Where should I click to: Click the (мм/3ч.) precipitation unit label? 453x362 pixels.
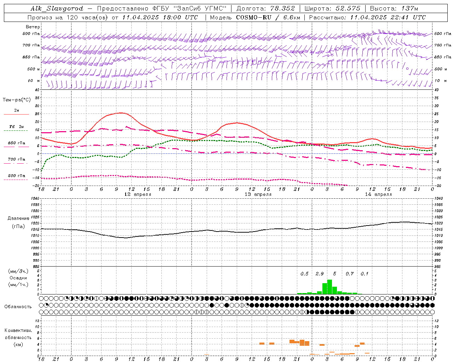[18, 271]
